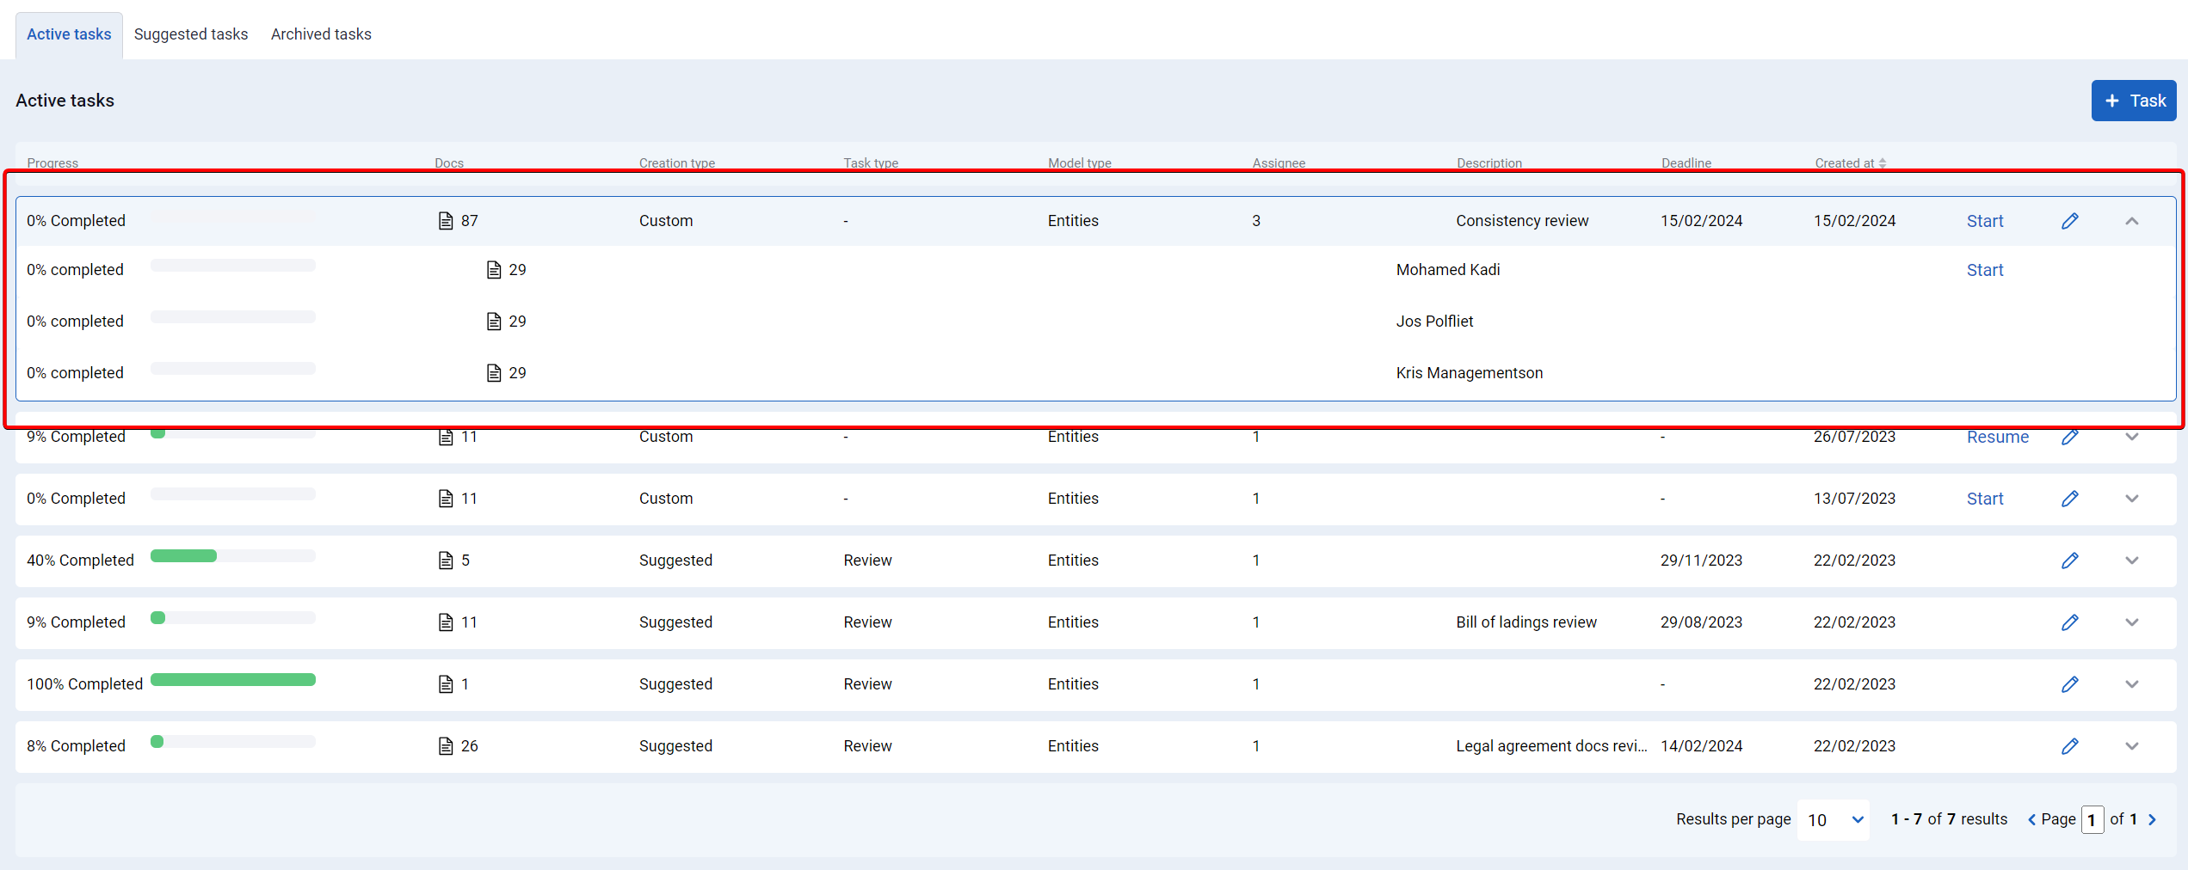Screen dimensions: 2188x870
Task: Start the 13/07/2023 custom task
Action: (x=1985, y=499)
